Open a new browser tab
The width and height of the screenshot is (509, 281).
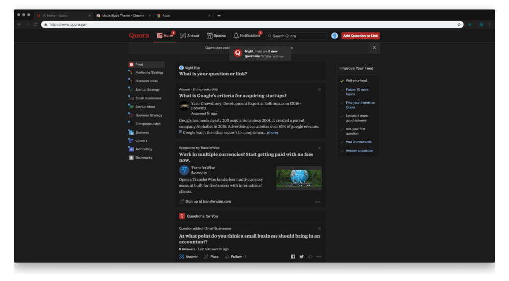tap(219, 15)
